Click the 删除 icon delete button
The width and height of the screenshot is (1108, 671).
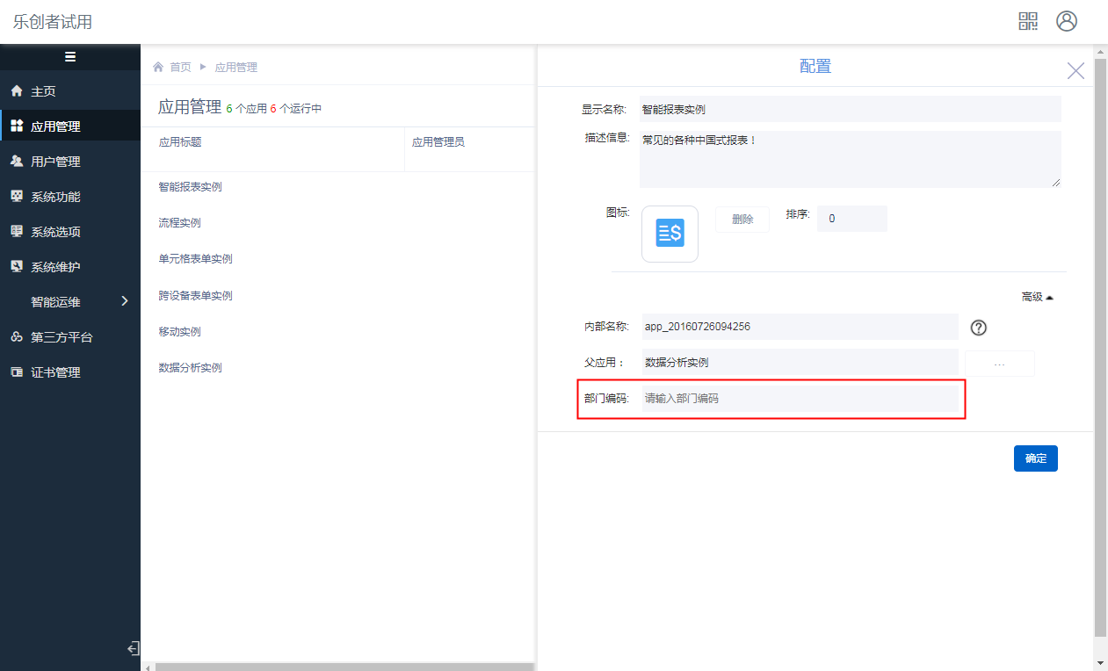(742, 220)
